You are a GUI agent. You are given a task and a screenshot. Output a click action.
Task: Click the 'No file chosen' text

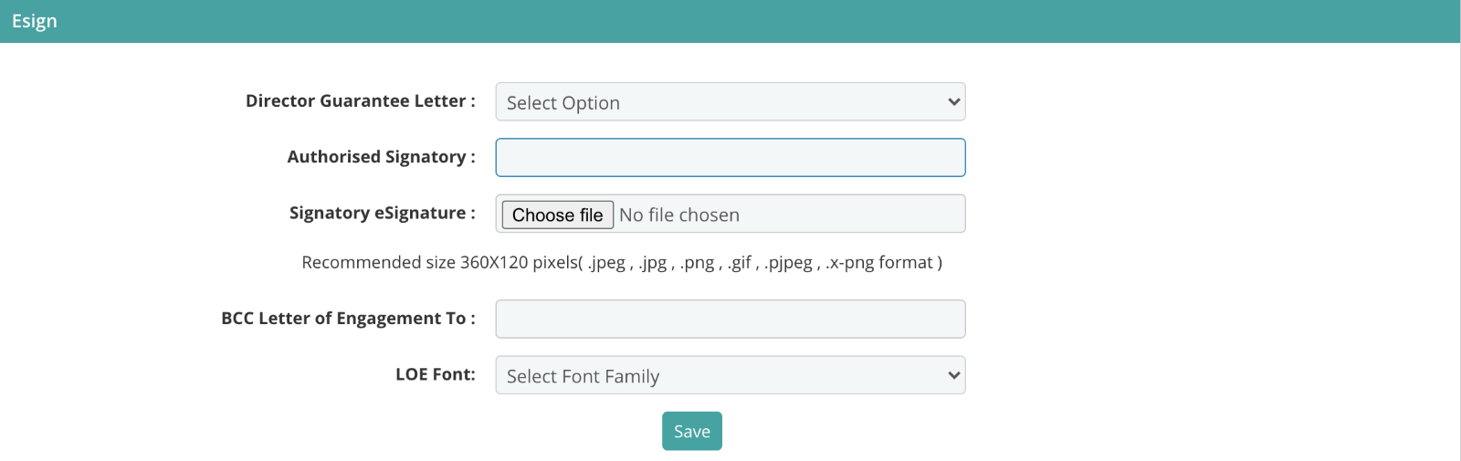click(x=679, y=215)
